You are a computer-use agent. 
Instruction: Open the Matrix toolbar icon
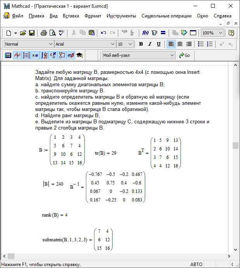point(26,55)
